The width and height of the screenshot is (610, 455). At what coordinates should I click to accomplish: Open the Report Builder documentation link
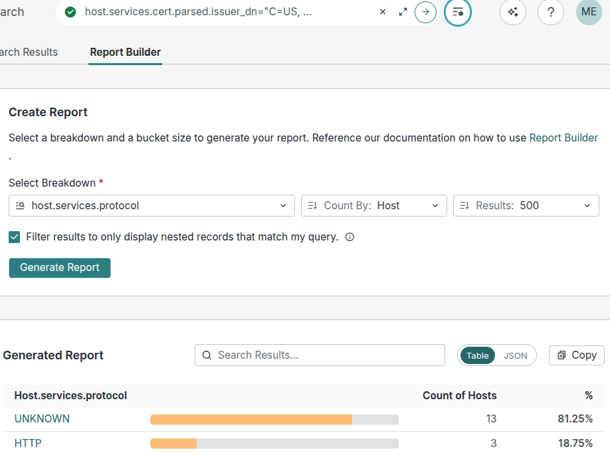coord(563,138)
